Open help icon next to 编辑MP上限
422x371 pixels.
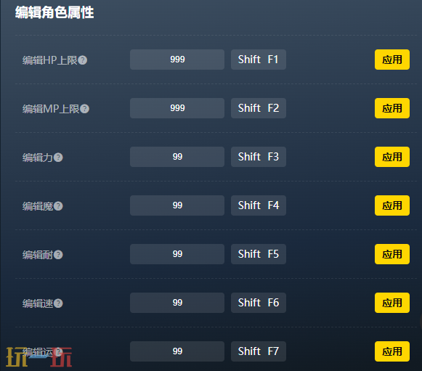coord(84,109)
